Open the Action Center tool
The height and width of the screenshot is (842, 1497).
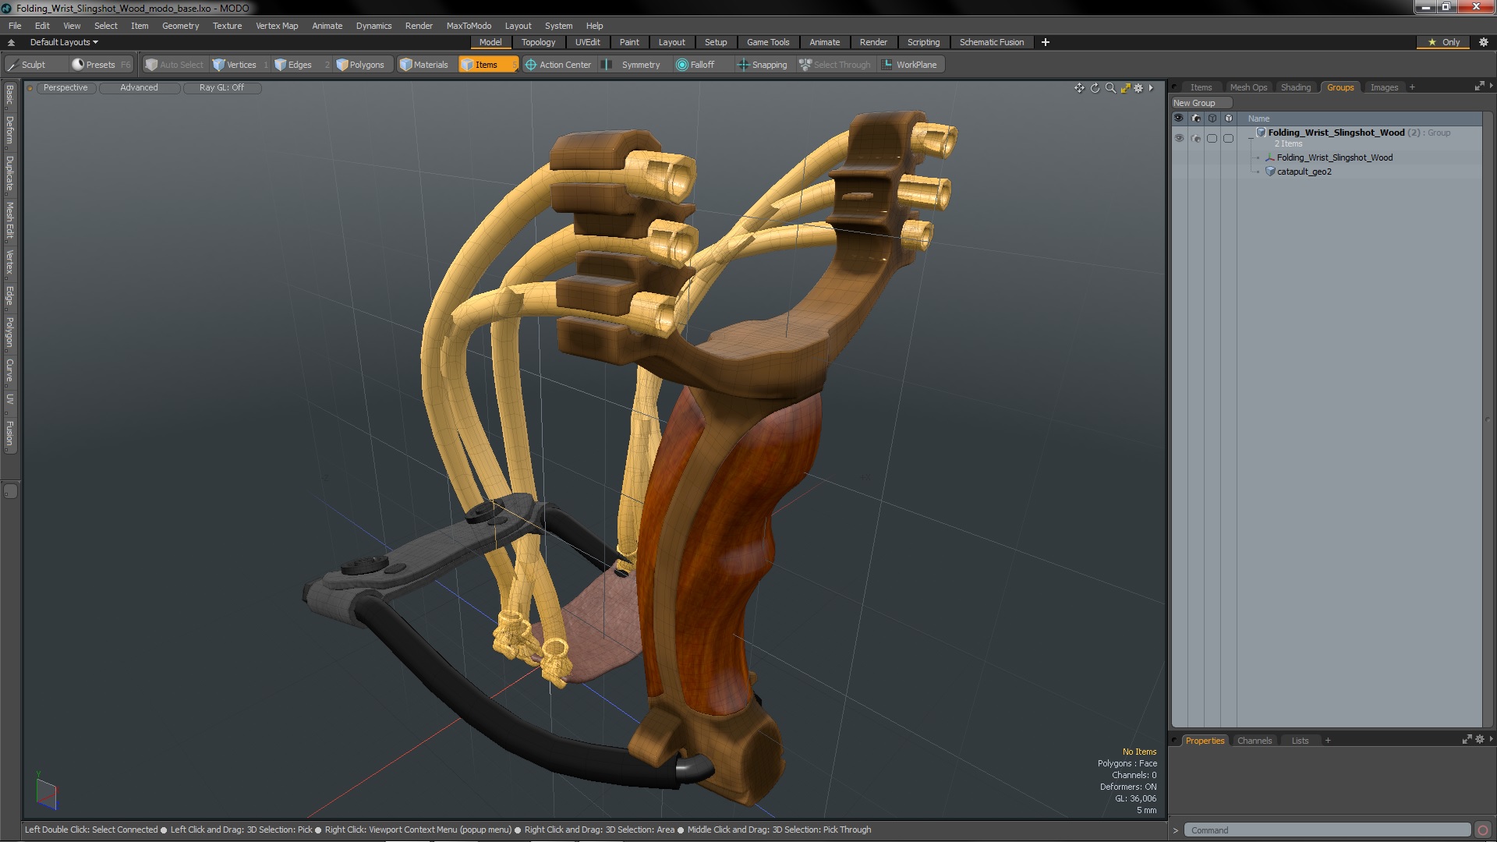(x=558, y=65)
